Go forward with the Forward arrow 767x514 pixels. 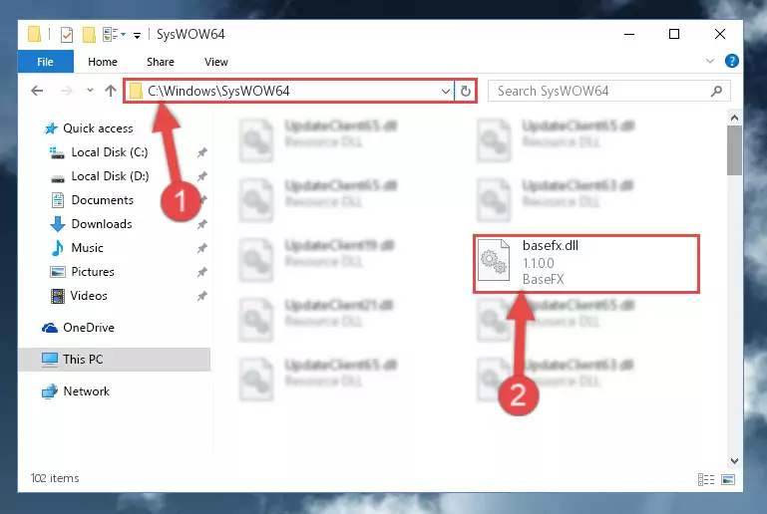click(67, 91)
